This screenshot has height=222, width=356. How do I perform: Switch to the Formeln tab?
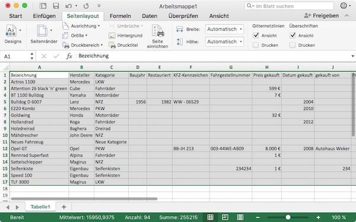(120, 16)
